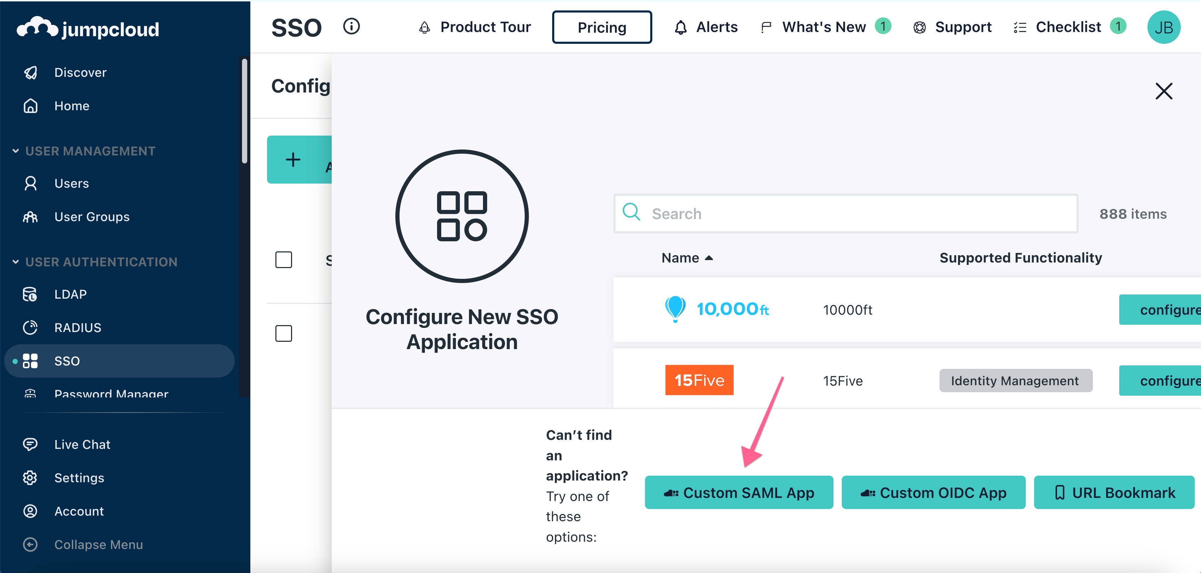Click the RADIUS authentication icon

point(31,327)
